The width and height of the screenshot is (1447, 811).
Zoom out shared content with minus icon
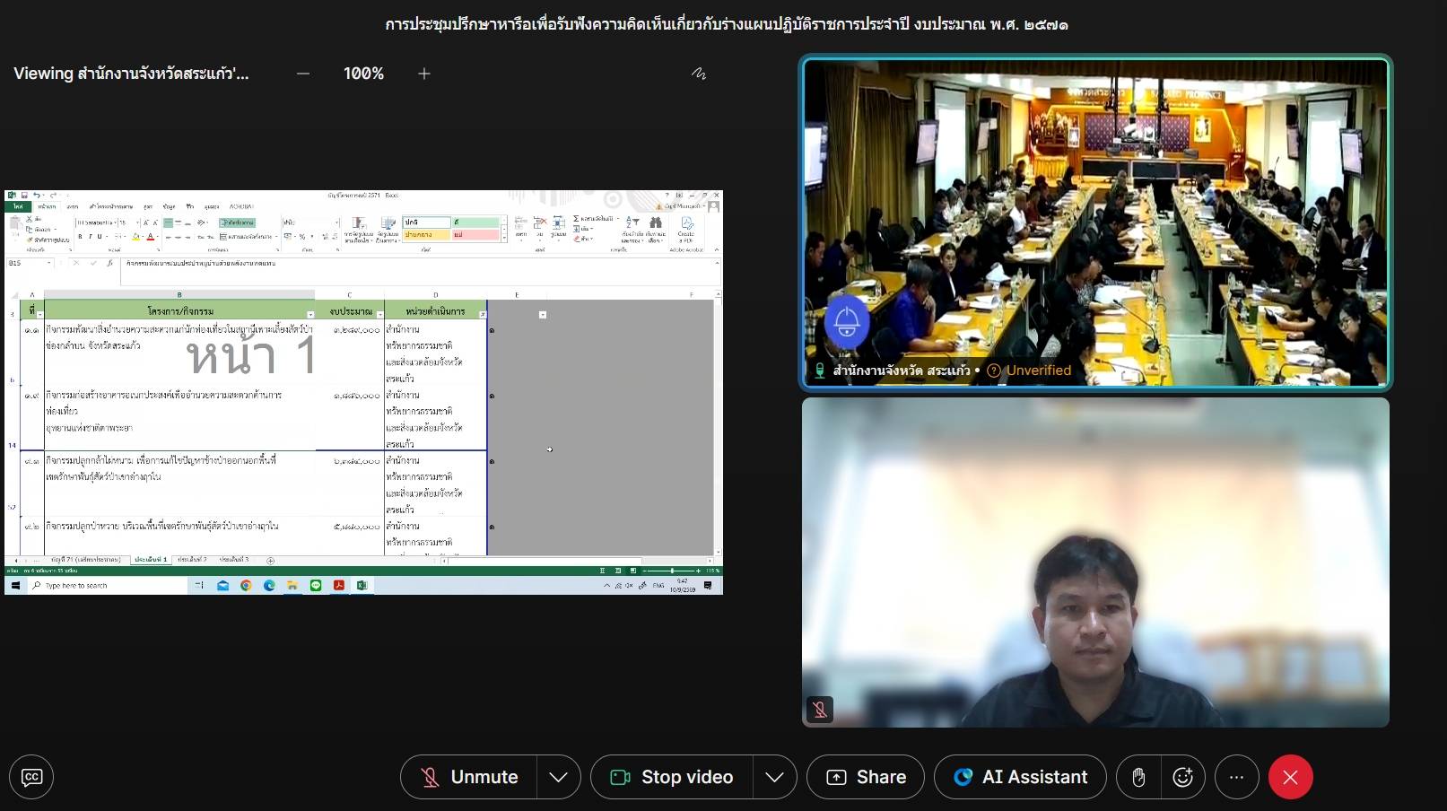tap(303, 74)
